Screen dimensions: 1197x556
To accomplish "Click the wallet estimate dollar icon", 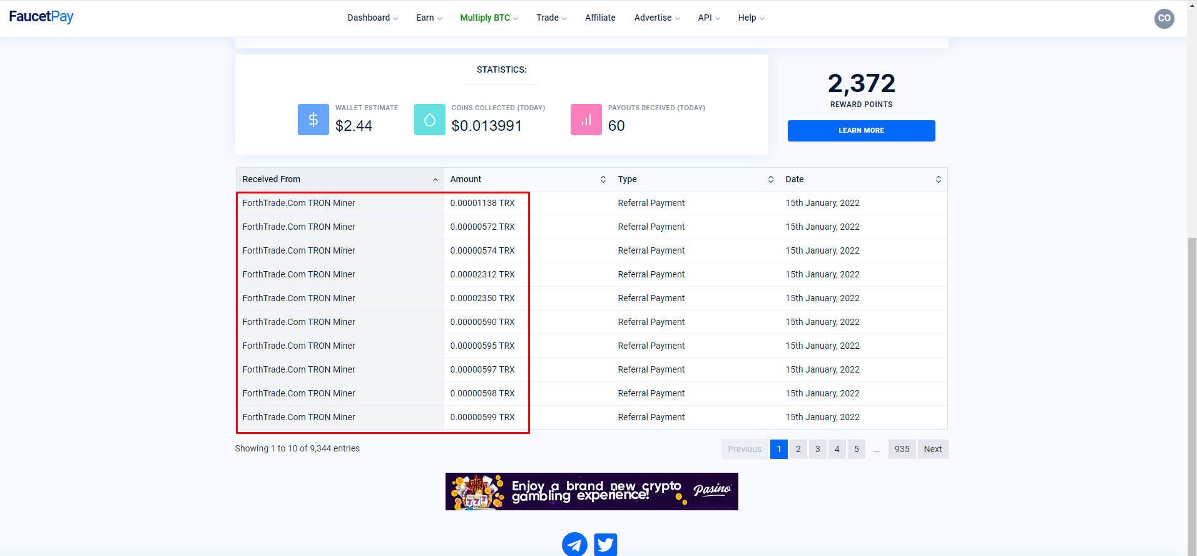I will [x=313, y=120].
